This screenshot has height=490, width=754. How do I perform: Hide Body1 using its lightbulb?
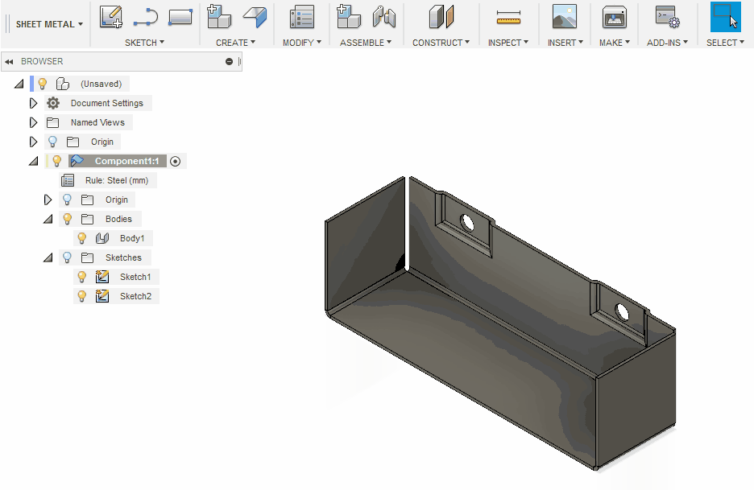pyautogui.click(x=81, y=238)
